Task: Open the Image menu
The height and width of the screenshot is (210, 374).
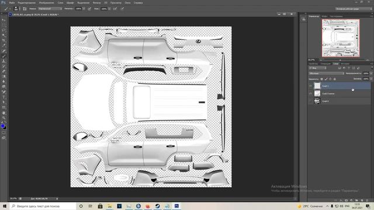Action: [46, 2]
